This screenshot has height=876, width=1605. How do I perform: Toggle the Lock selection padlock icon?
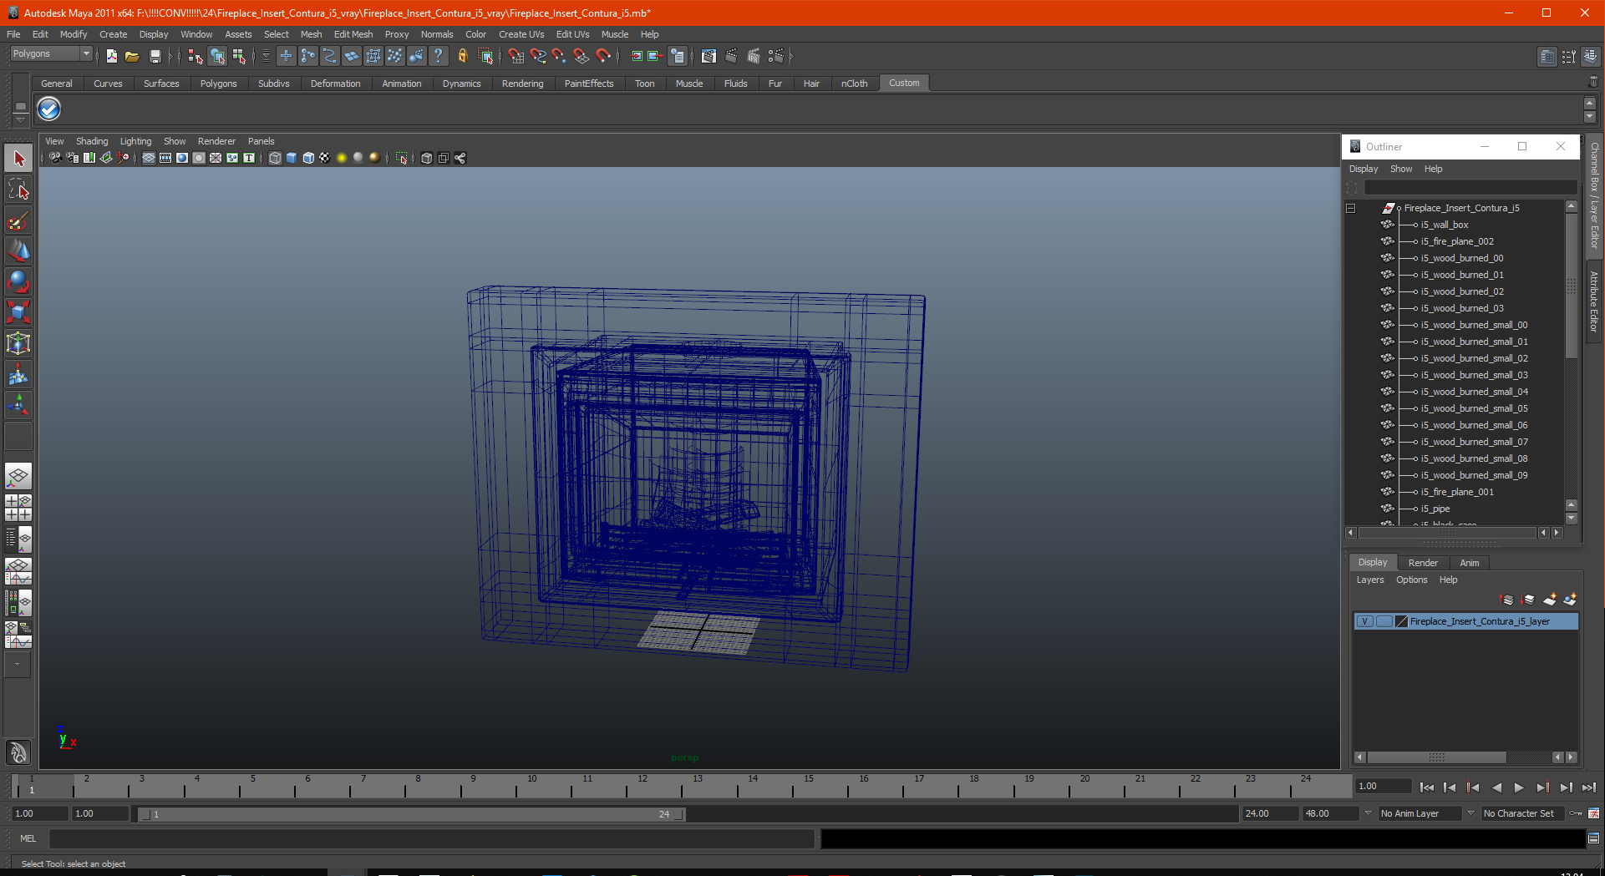[x=462, y=56]
